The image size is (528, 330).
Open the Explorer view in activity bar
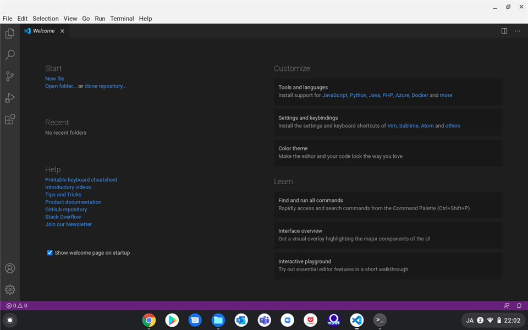[10, 33]
